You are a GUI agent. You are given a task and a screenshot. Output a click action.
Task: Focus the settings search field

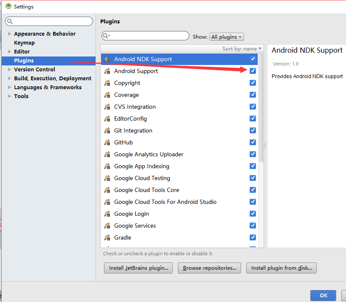49,21
